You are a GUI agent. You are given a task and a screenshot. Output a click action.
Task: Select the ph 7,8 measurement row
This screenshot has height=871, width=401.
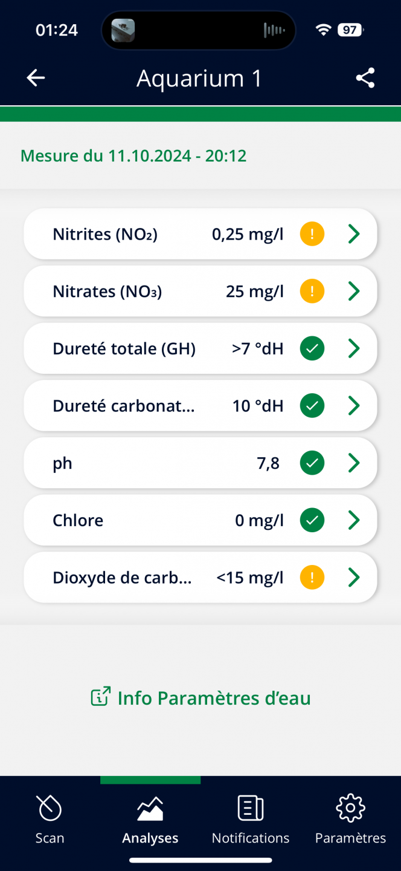[200, 463]
